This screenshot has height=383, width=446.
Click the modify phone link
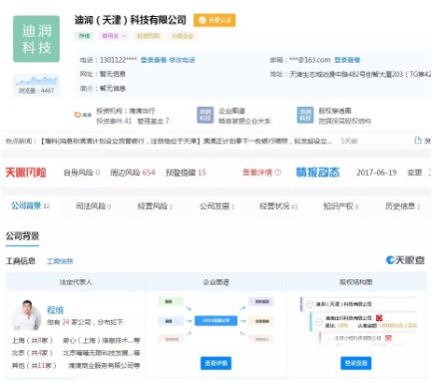(x=182, y=60)
